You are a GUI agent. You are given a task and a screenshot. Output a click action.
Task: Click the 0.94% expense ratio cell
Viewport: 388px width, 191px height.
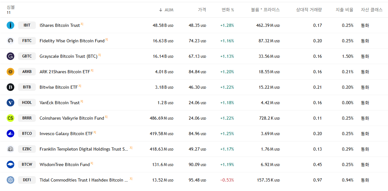(x=348, y=180)
